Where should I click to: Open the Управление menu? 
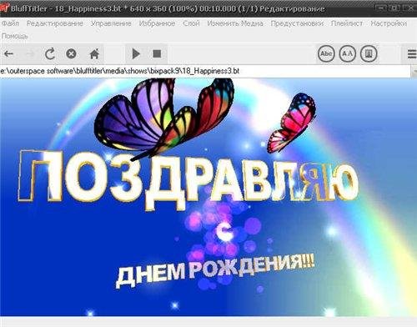[111, 23]
